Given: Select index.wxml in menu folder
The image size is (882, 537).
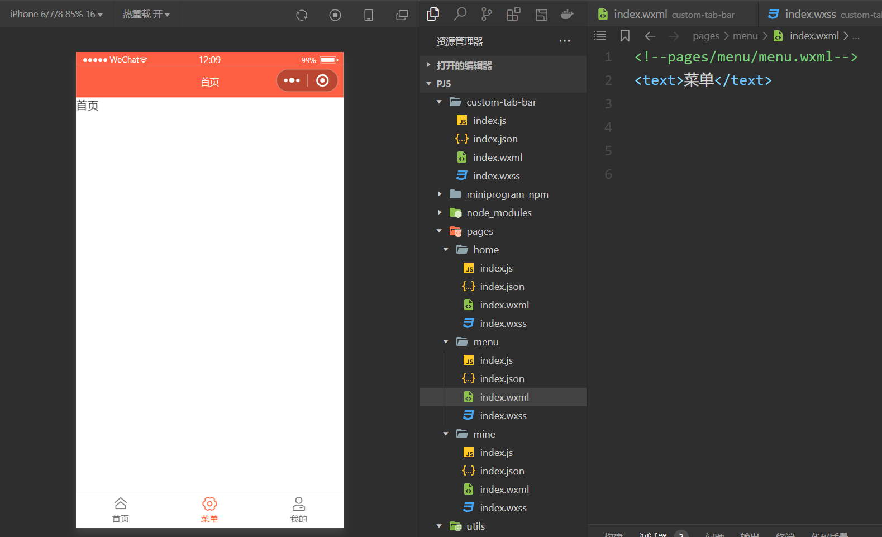Looking at the screenshot, I should 503,397.
